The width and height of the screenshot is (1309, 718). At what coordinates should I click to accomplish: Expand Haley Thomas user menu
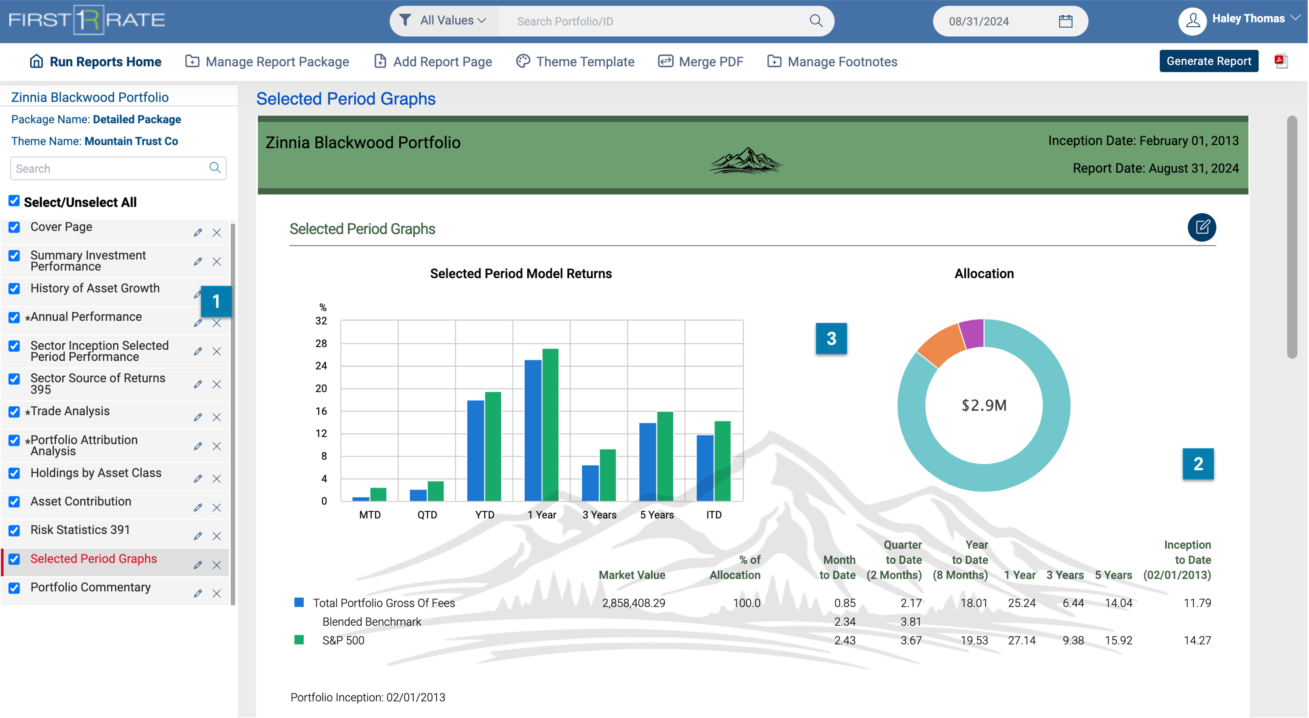tap(1295, 18)
